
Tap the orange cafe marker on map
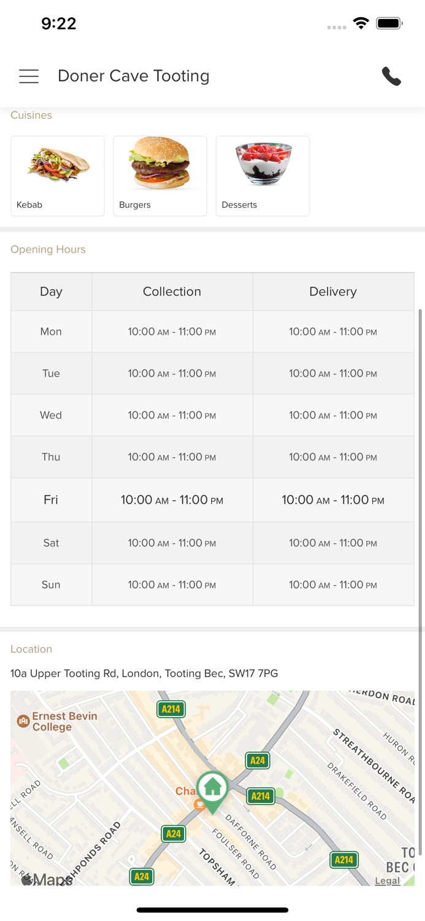click(199, 804)
